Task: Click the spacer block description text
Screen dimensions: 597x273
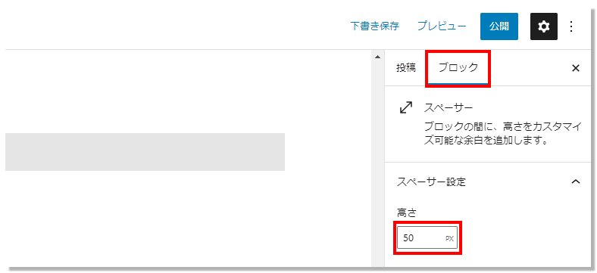Action: click(502, 133)
